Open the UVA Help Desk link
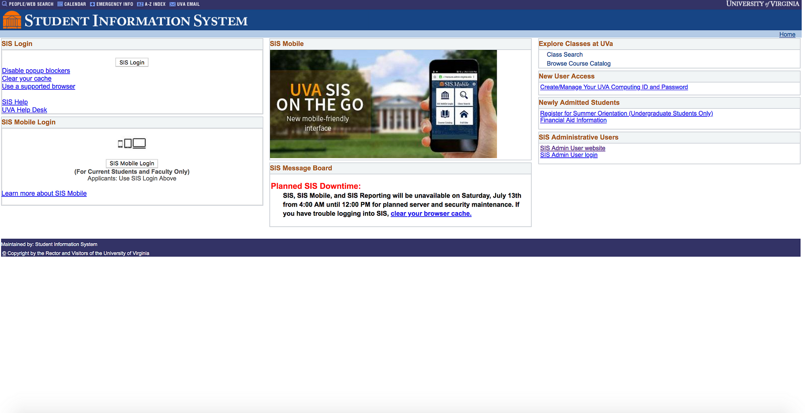The width and height of the screenshot is (805, 413). coord(25,110)
